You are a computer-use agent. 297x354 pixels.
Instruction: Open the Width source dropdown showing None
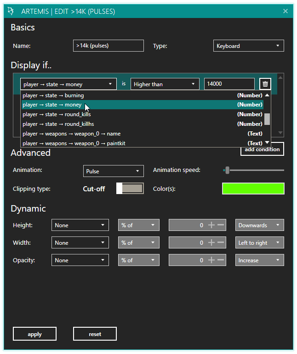coord(80,243)
